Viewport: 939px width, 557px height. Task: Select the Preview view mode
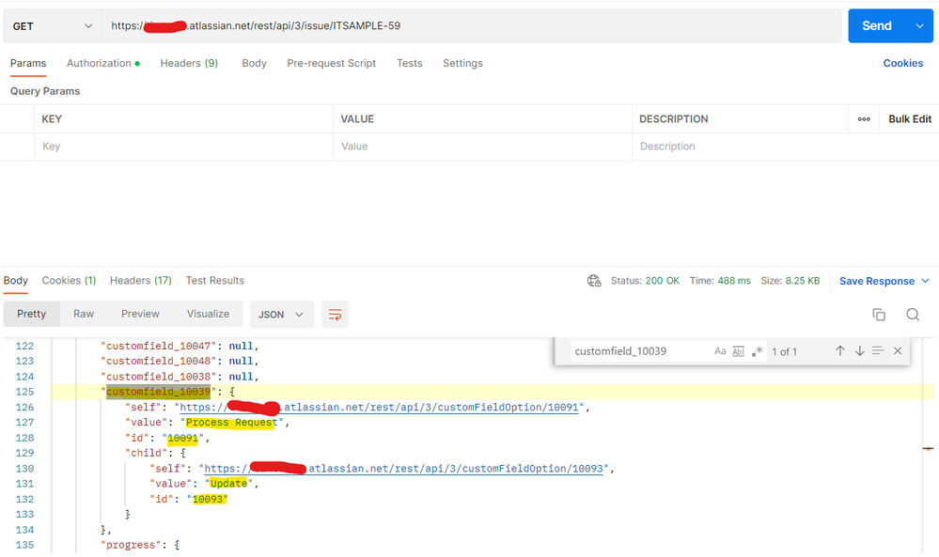(x=140, y=314)
